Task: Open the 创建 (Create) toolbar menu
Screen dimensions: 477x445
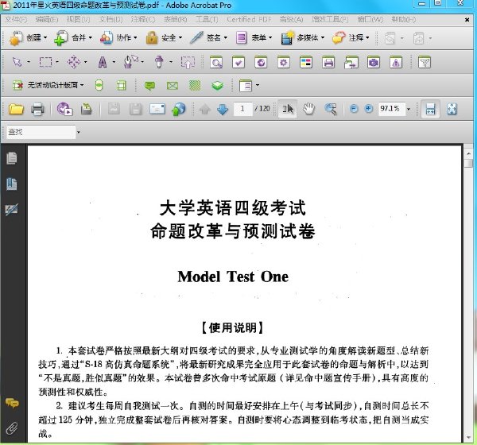Action: pos(29,38)
